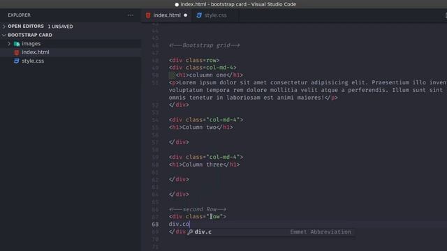Select the images folder icon

tap(17, 44)
